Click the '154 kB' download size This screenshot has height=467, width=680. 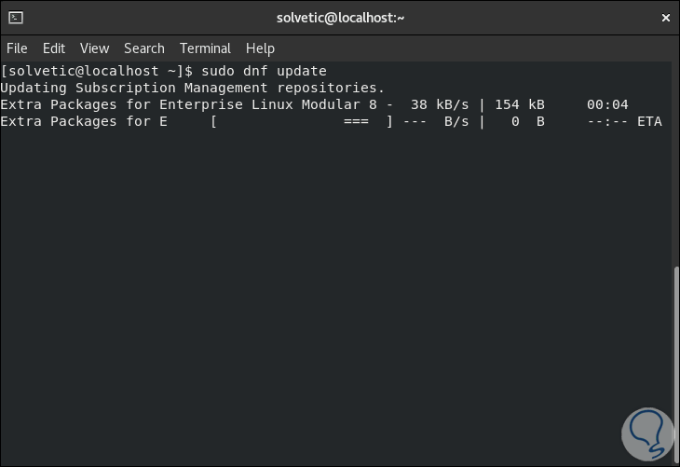pyautogui.click(x=519, y=104)
